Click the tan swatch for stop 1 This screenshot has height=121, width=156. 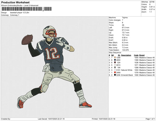tap(115, 57)
